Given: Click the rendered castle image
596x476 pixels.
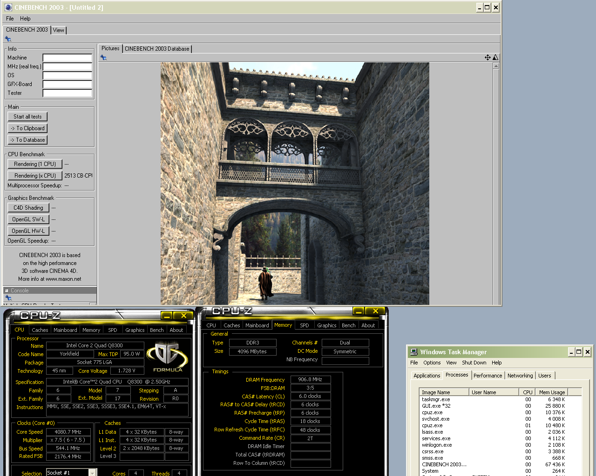Looking at the screenshot, I should 295,184.
